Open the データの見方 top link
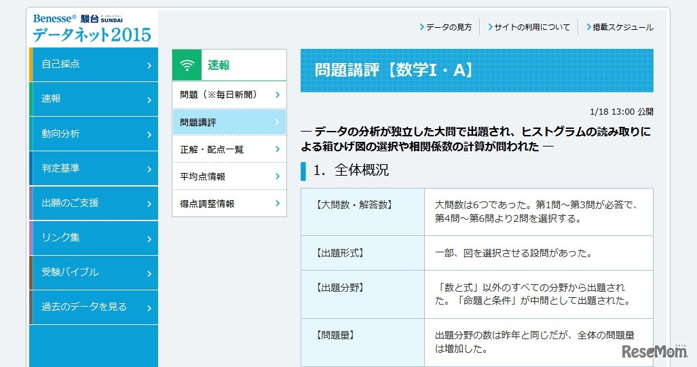The height and width of the screenshot is (367, 697). [449, 27]
